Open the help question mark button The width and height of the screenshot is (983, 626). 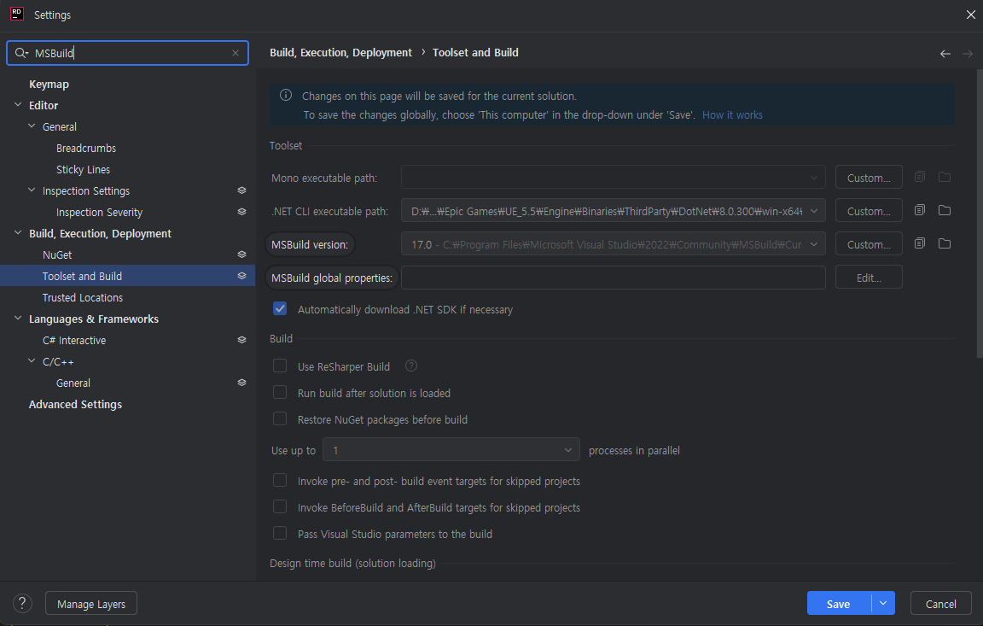[x=22, y=604]
